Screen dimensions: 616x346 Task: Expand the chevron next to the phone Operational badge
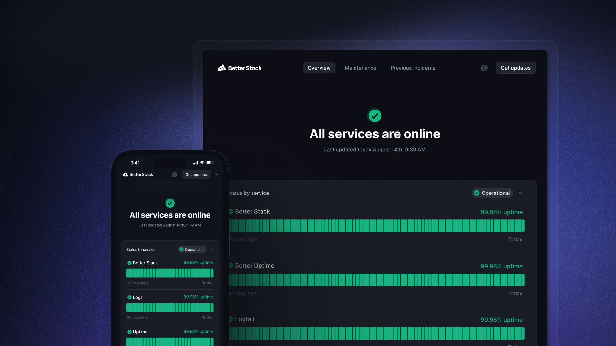[212, 249]
